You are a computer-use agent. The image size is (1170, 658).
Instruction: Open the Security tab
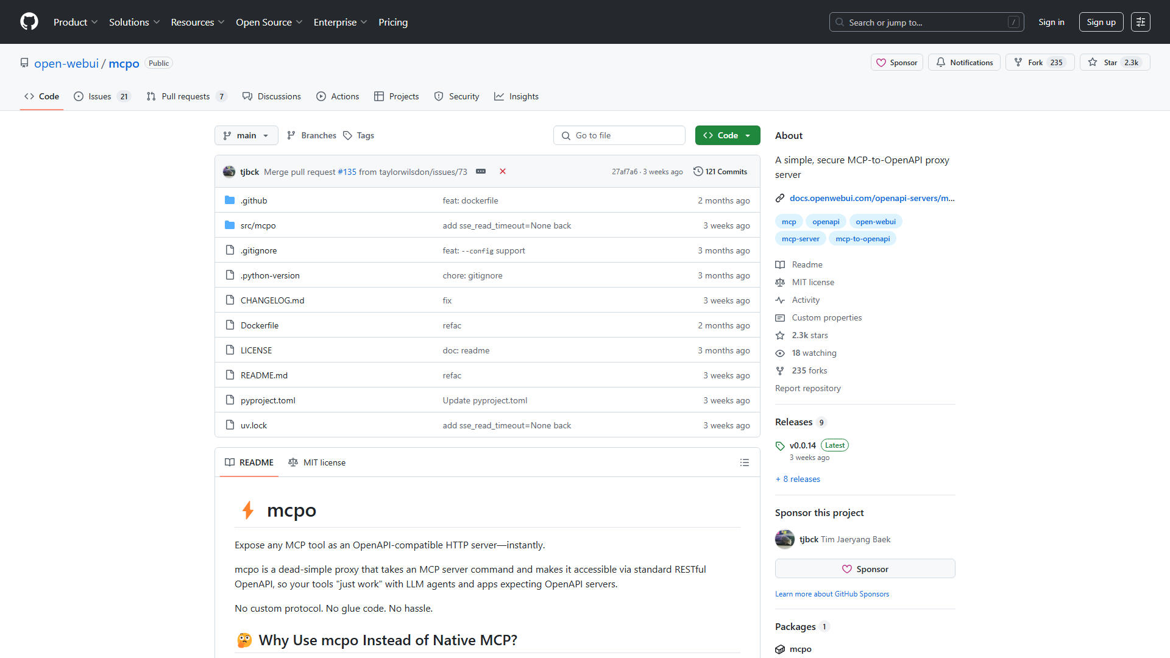tap(456, 96)
